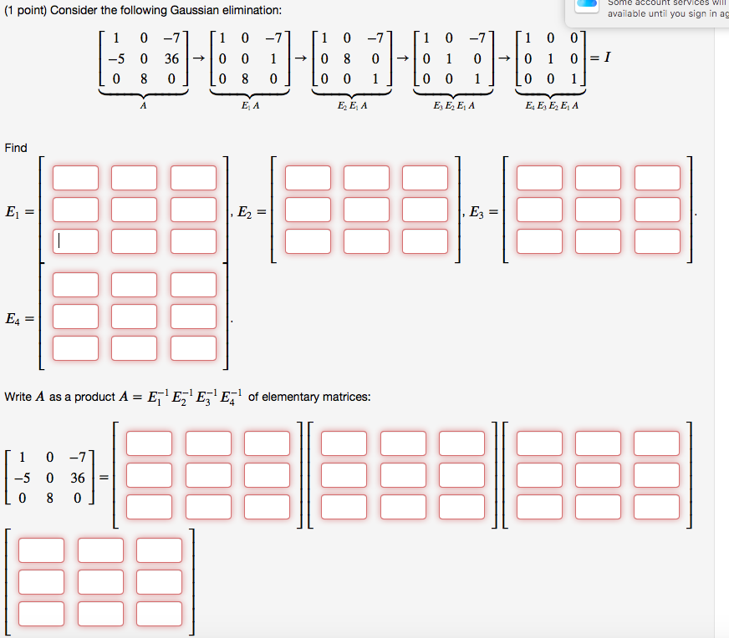Click fourth product matrix row 1 column 3
Viewport: 729px width, 638px height.
click(x=159, y=550)
